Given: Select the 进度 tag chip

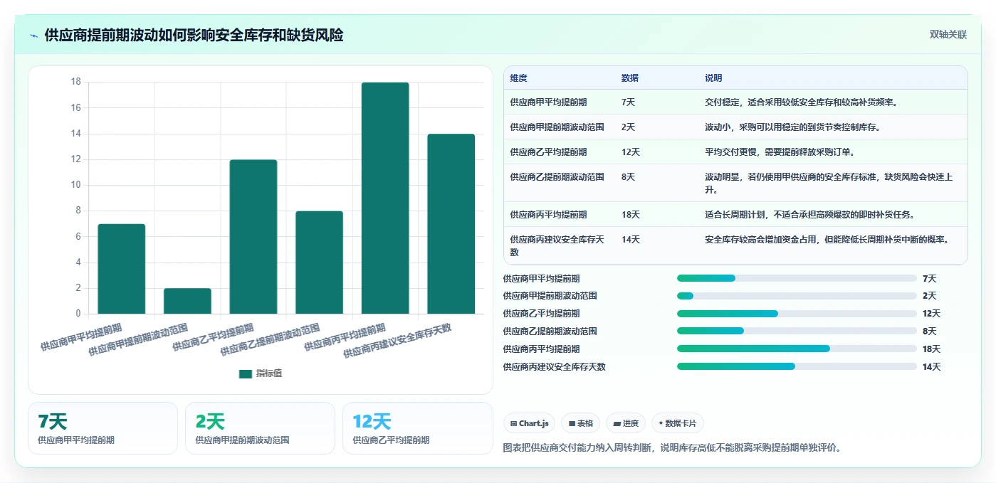Looking at the screenshot, I should 626,423.
